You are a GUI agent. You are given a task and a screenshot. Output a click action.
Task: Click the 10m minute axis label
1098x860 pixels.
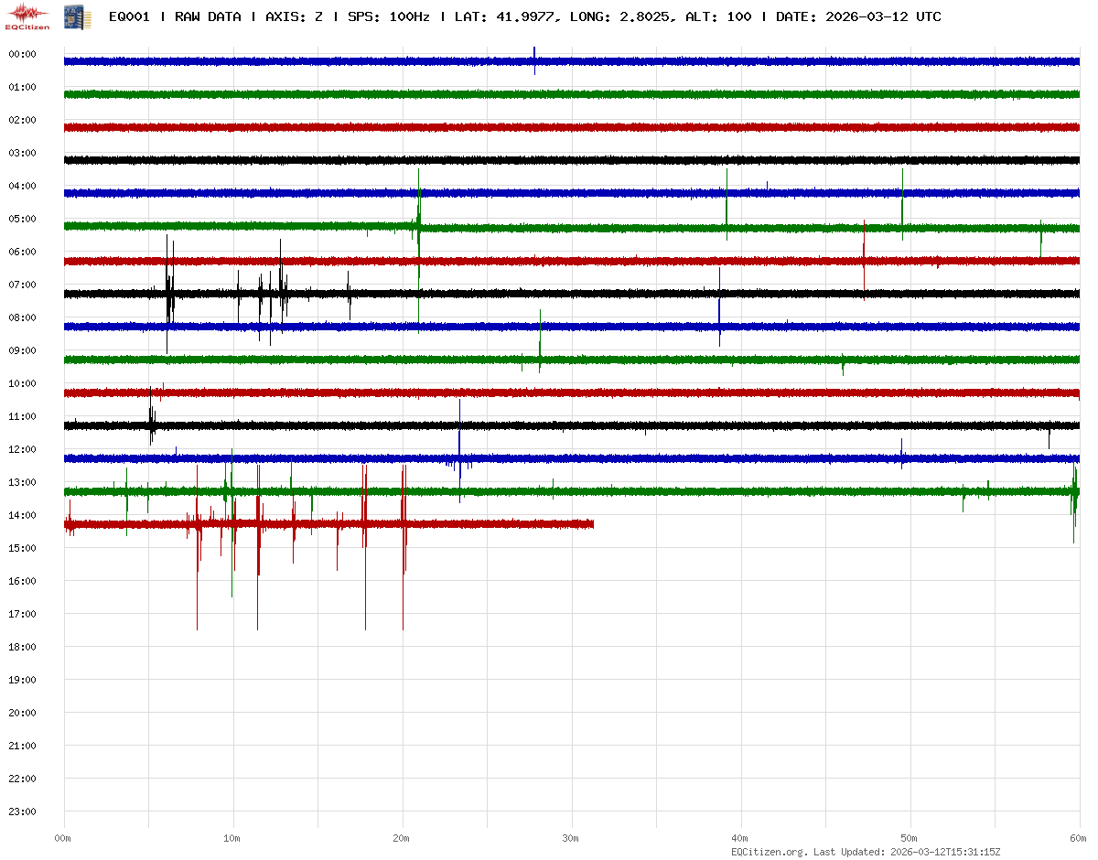(232, 837)
